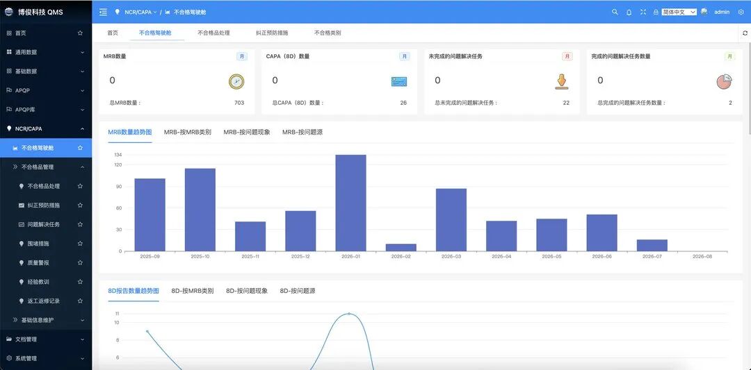Click the lock screen icon
751x370 pixels.
click(656, 12)
